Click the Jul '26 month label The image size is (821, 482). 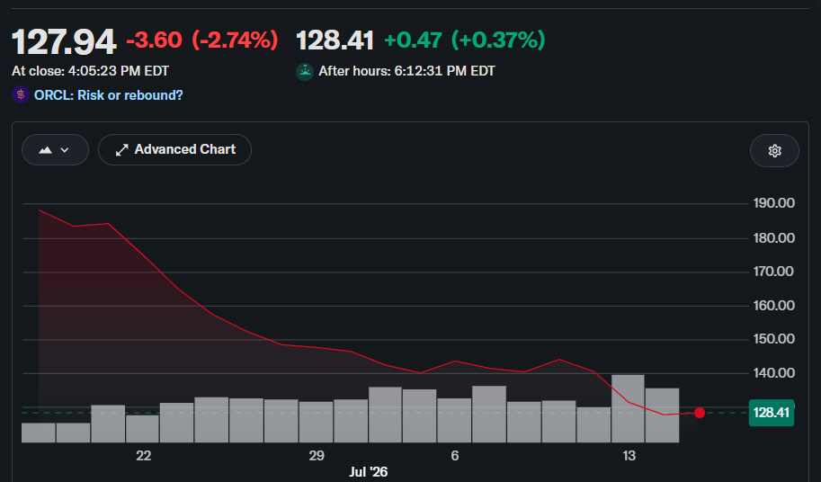coord(368,472)
